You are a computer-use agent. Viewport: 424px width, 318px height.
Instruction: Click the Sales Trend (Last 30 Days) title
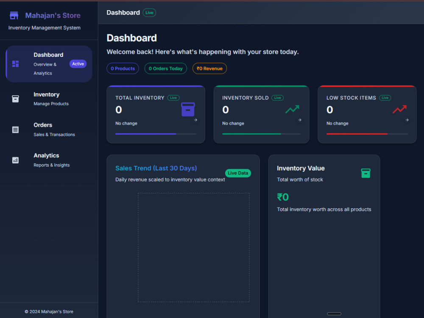point(156,168)
